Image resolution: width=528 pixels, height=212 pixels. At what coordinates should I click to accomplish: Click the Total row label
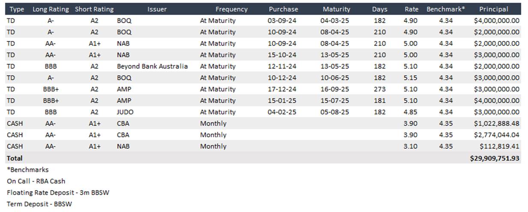click(15, 158)
